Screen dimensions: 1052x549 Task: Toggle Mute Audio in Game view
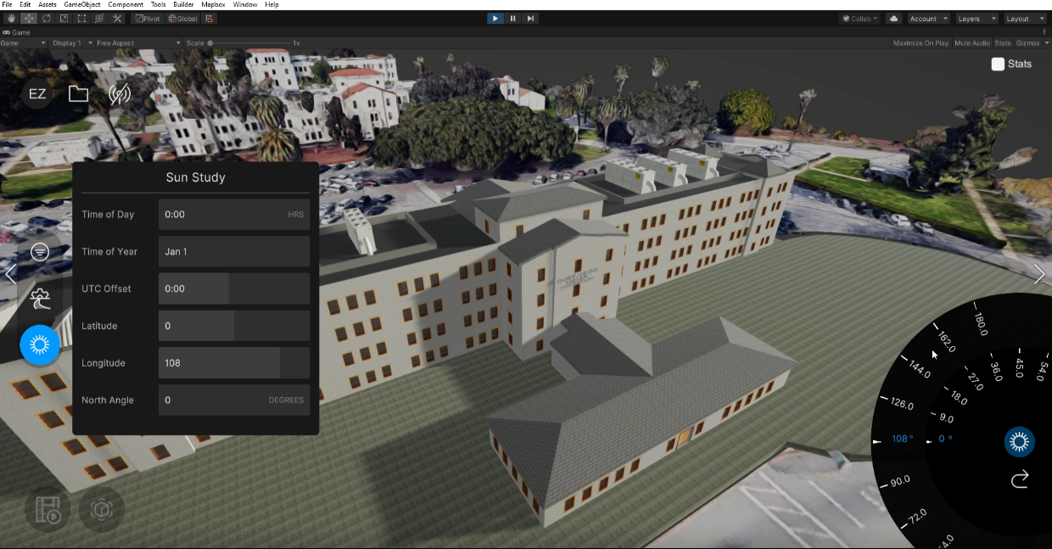[x=971, y=43]
